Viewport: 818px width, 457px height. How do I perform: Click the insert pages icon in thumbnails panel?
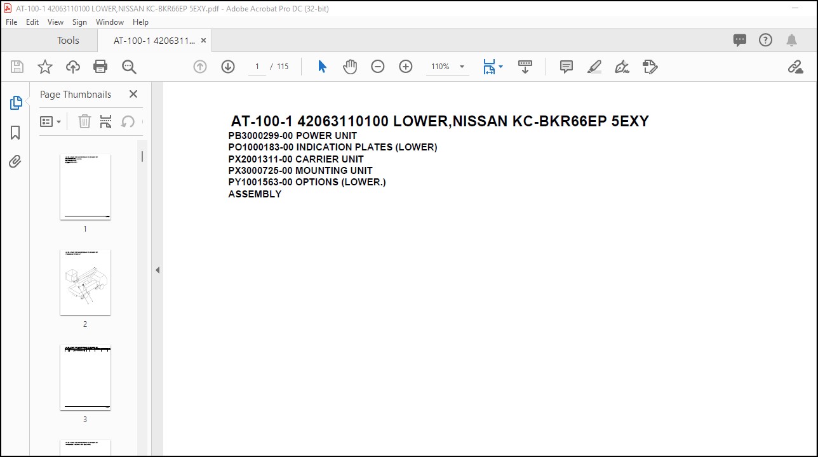click(x=106, y=121)
